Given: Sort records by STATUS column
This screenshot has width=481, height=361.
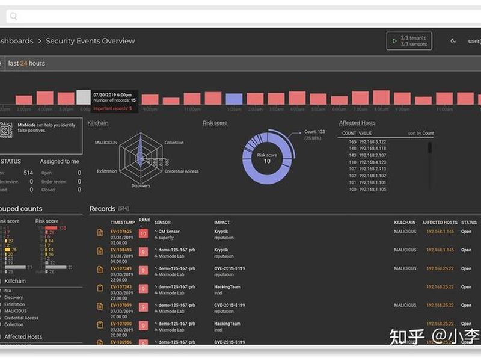Looking at the screenshot, I should [x=469, y=222].
